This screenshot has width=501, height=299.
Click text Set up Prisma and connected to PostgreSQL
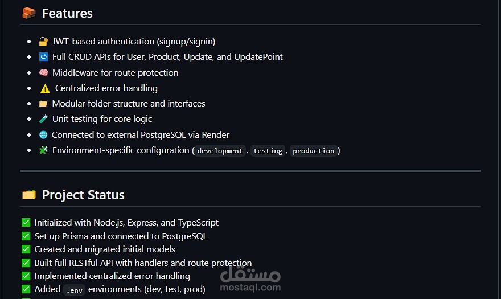pos(121,236)
